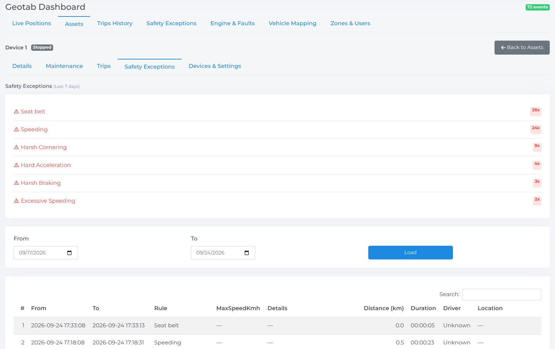Screen dimensions: 555x349
Task: Open the Zones & Users tab
Action: coord(350,23)
